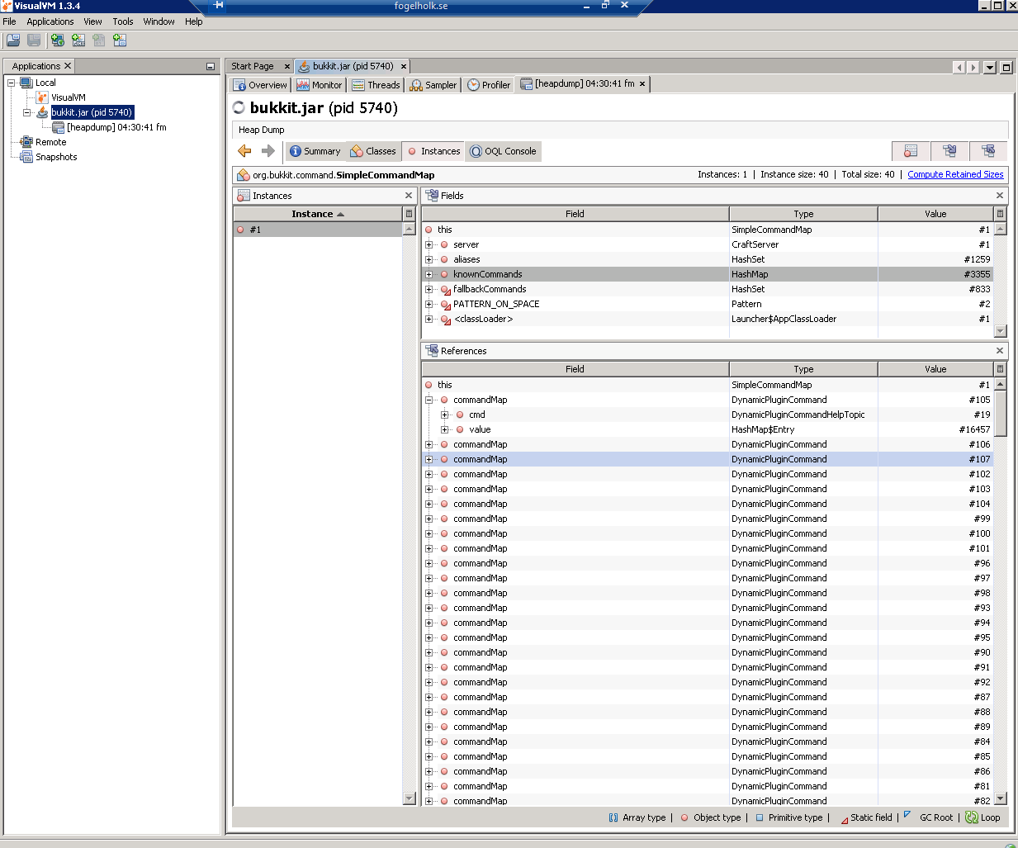The image size is (1018, 848).
Task: Select the commandMap row with value #107
Action: pos(708,459)
